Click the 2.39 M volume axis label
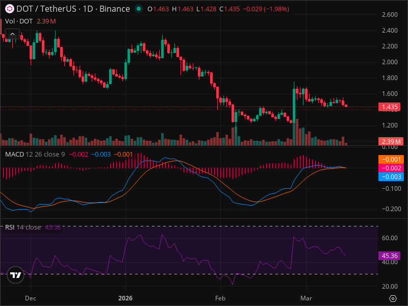The image size is (408, 306). point(391,141)
